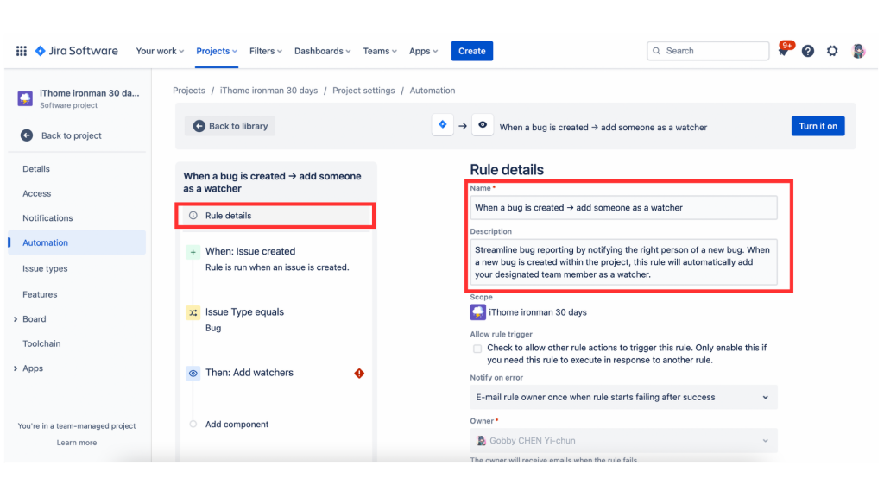
Task: Click the Turn it on button
Action: 818,126
